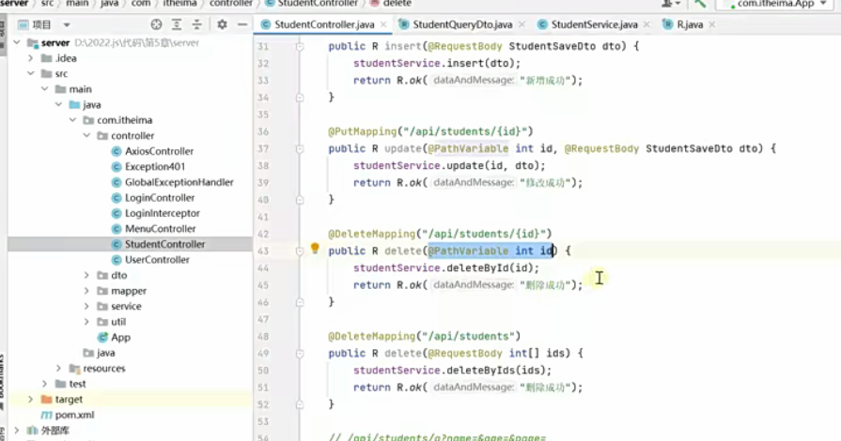Fold the update method at line 37
Viewport: 841px width, 441px height.
pos(300,149)
